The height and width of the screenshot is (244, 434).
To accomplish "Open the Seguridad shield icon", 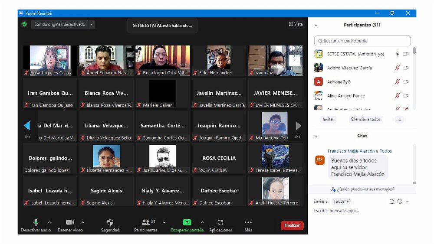I will tap(110, 222).
